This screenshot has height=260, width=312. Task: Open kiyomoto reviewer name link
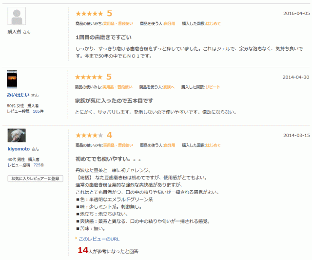19,149
